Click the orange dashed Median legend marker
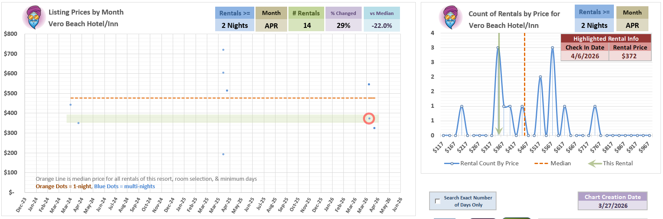The height and width of the screenshot is (219, 663). click(541, 164)
